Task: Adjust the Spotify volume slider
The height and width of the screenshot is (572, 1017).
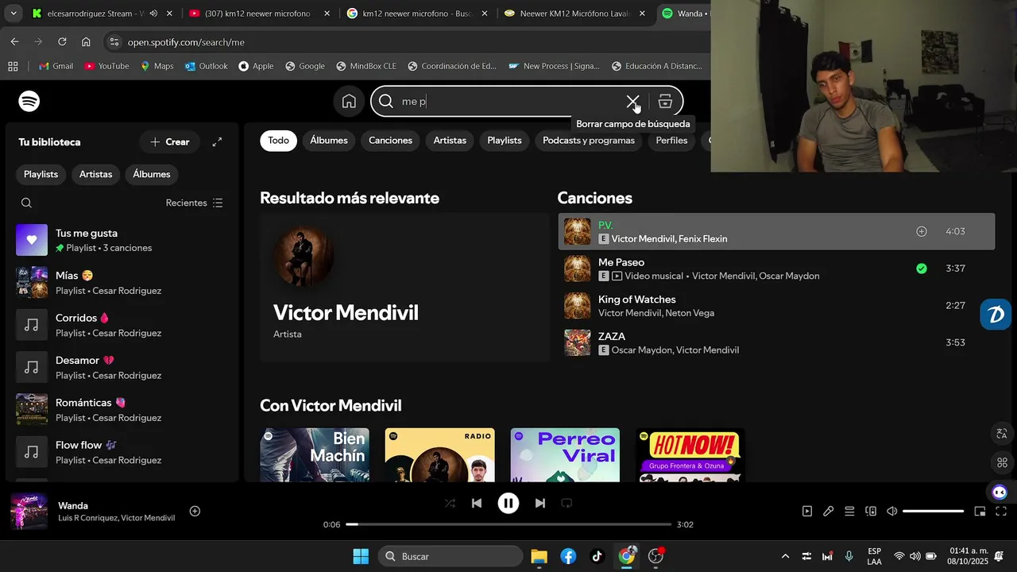Action: 933,512
